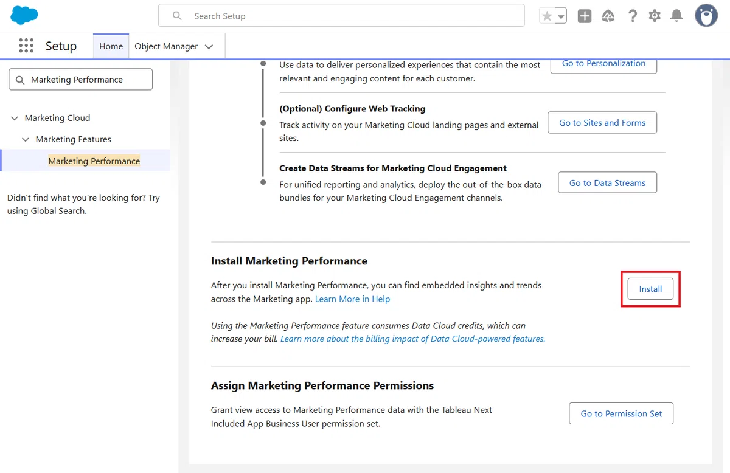Image resolution: width=730 pixels, height=473 pixels.
Task: Click Go to Sites and Forms
Action: coord(602,123)
